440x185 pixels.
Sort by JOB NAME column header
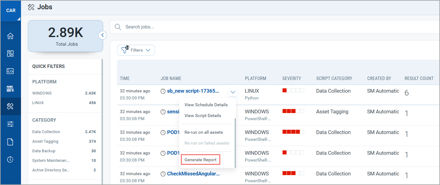click(x=171, y=78)
